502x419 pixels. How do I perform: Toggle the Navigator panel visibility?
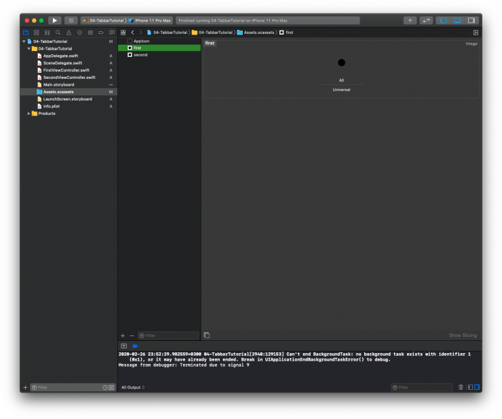[x=443, y=20]
